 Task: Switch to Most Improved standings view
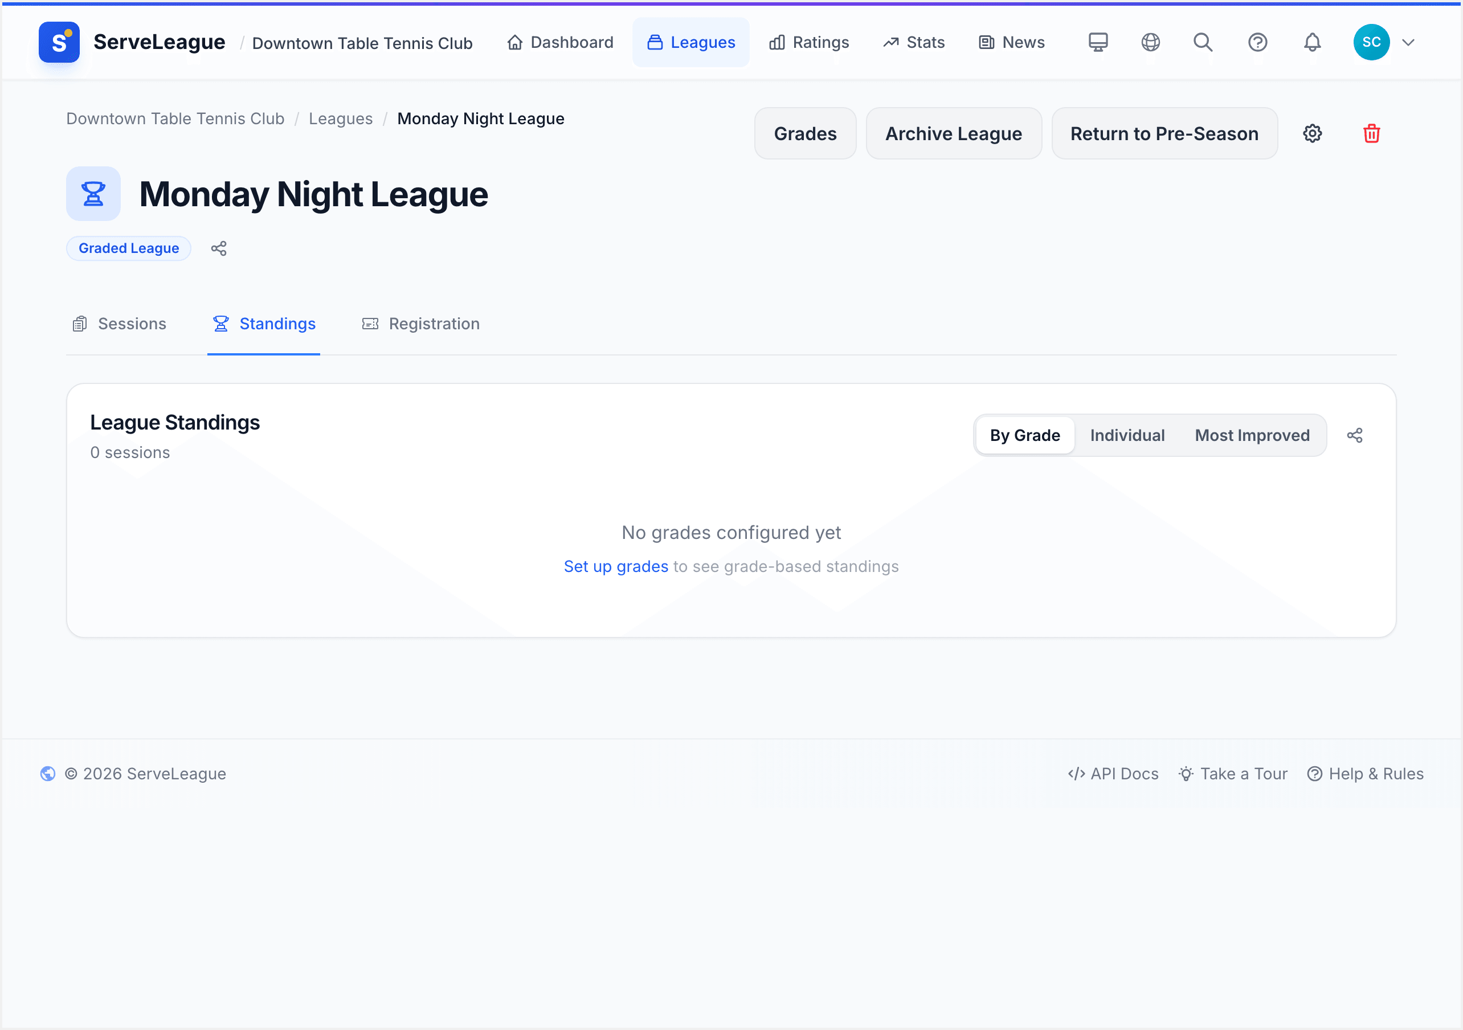[1252, 435]
